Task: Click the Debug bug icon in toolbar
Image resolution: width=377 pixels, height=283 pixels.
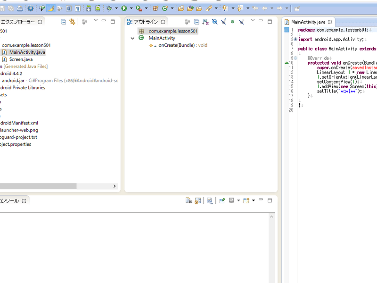Action: click(110, 8)
